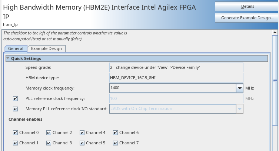Disable Channel 0 checkbox
This screenshot has width=279, height=151.
(15, 132)
